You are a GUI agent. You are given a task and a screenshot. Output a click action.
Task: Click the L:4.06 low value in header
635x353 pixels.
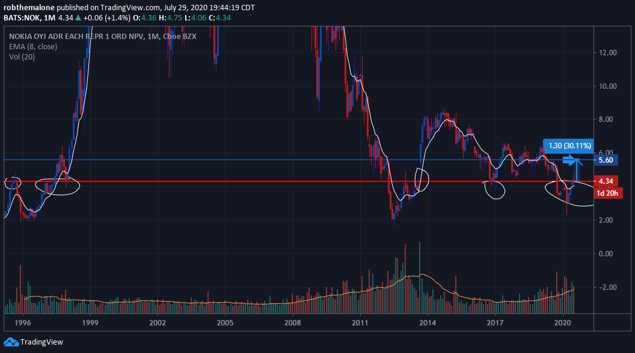(195, 18)
